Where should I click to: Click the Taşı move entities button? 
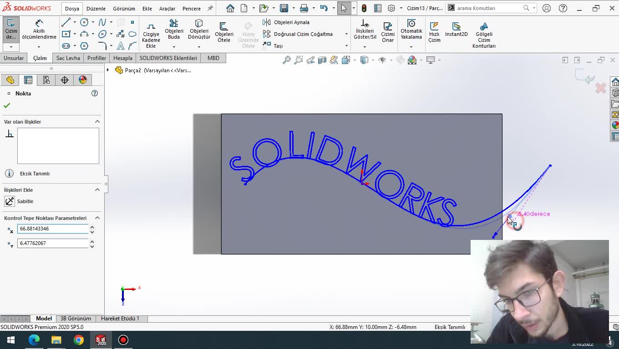point(273,46)
